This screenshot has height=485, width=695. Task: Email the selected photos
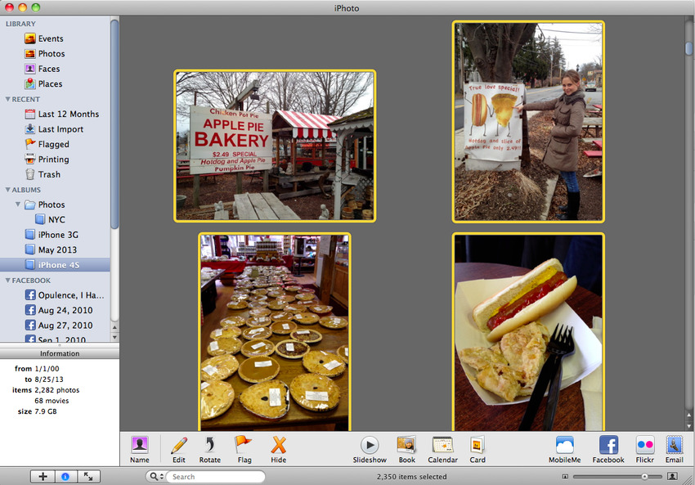[674, 449]
